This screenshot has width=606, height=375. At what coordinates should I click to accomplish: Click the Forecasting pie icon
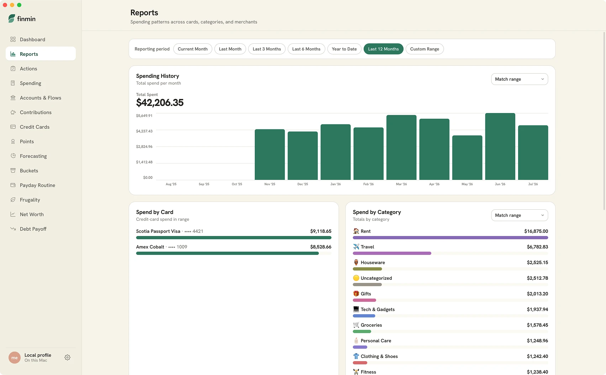[13, 156]
